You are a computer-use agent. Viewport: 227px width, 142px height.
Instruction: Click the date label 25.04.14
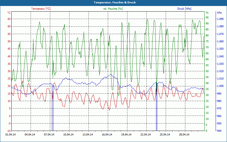click(165, 135)
